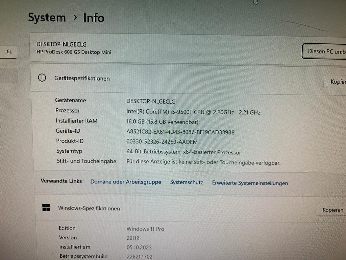The image size is (346, 260).
Task: Go back to System in breadcrumb
Action: 47,18
